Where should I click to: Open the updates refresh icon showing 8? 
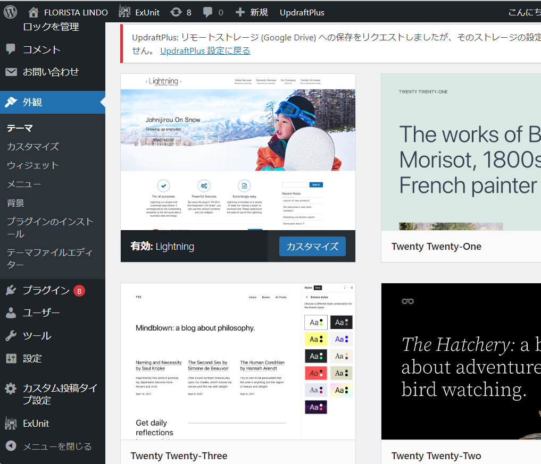click(x=176, y=12)
